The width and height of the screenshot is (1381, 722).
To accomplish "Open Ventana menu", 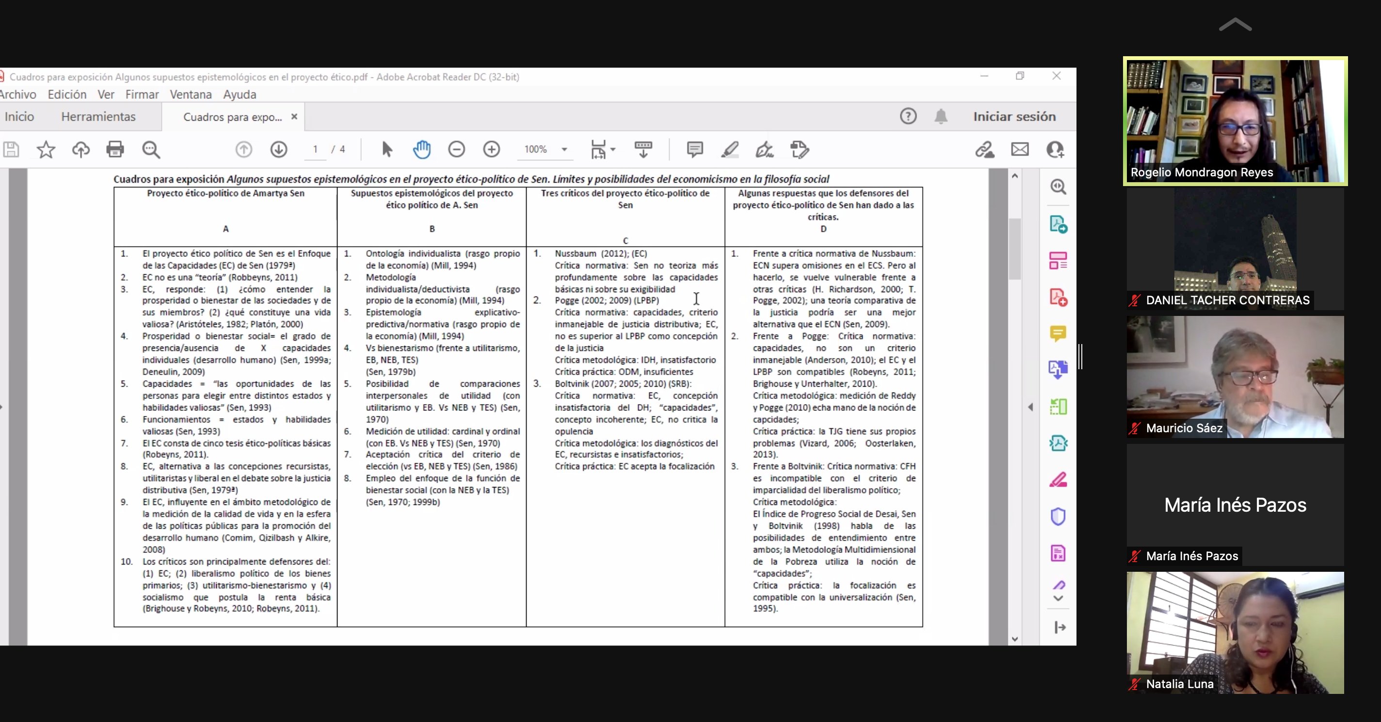I will 191,94.
